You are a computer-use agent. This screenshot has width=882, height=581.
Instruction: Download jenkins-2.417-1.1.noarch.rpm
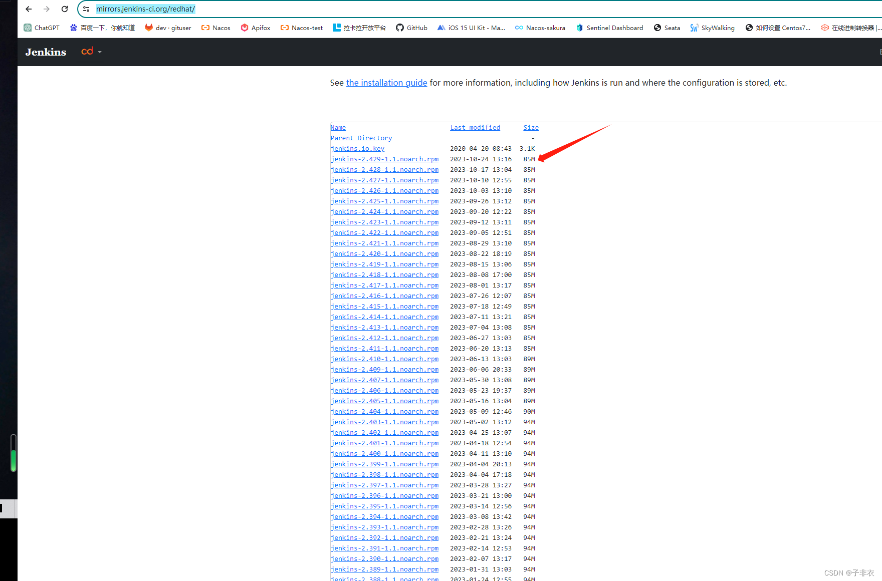point(384,285)
